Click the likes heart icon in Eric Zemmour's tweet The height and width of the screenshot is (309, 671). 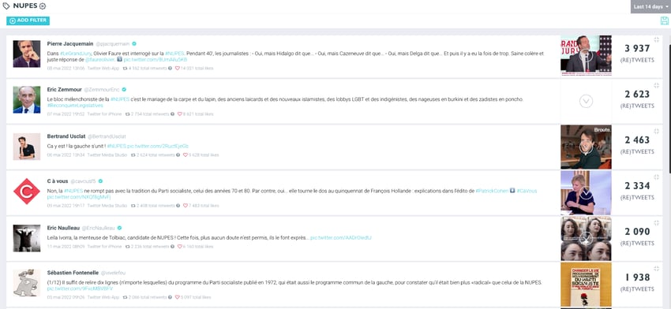tap(180, 114)
